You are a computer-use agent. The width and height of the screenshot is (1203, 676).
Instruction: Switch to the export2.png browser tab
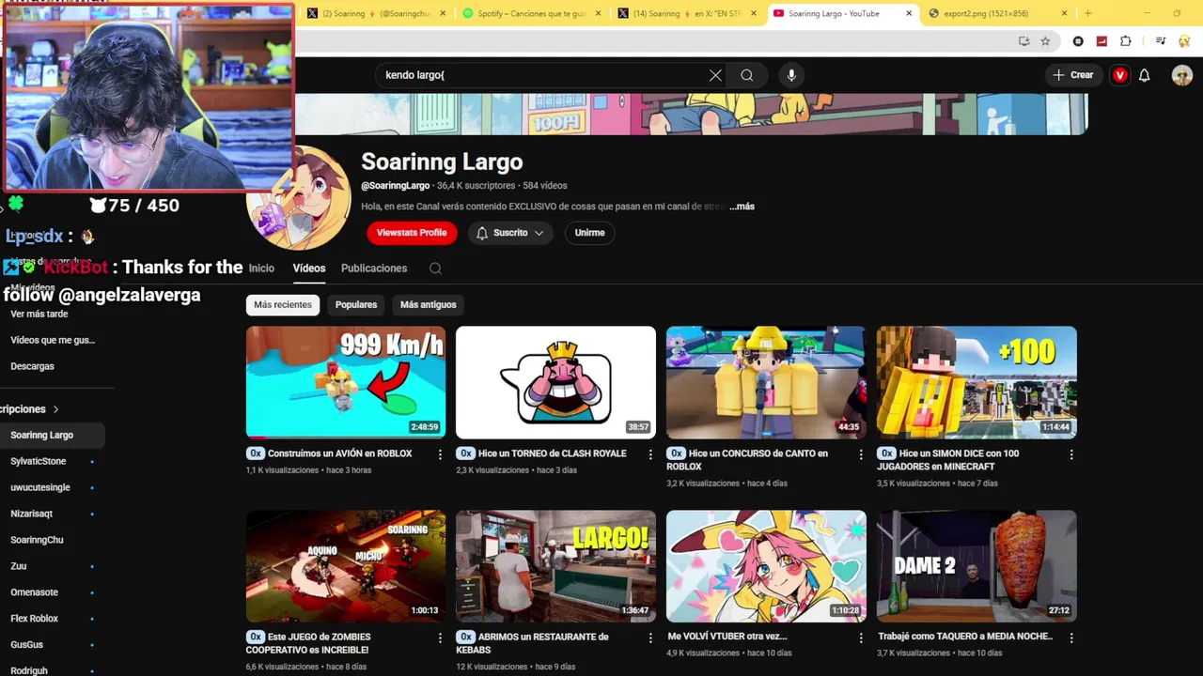click(x=996, y=13)
